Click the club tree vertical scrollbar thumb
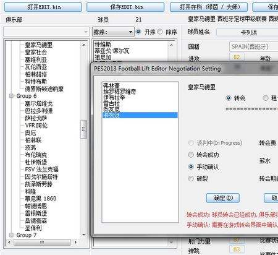 pos(83,129)
